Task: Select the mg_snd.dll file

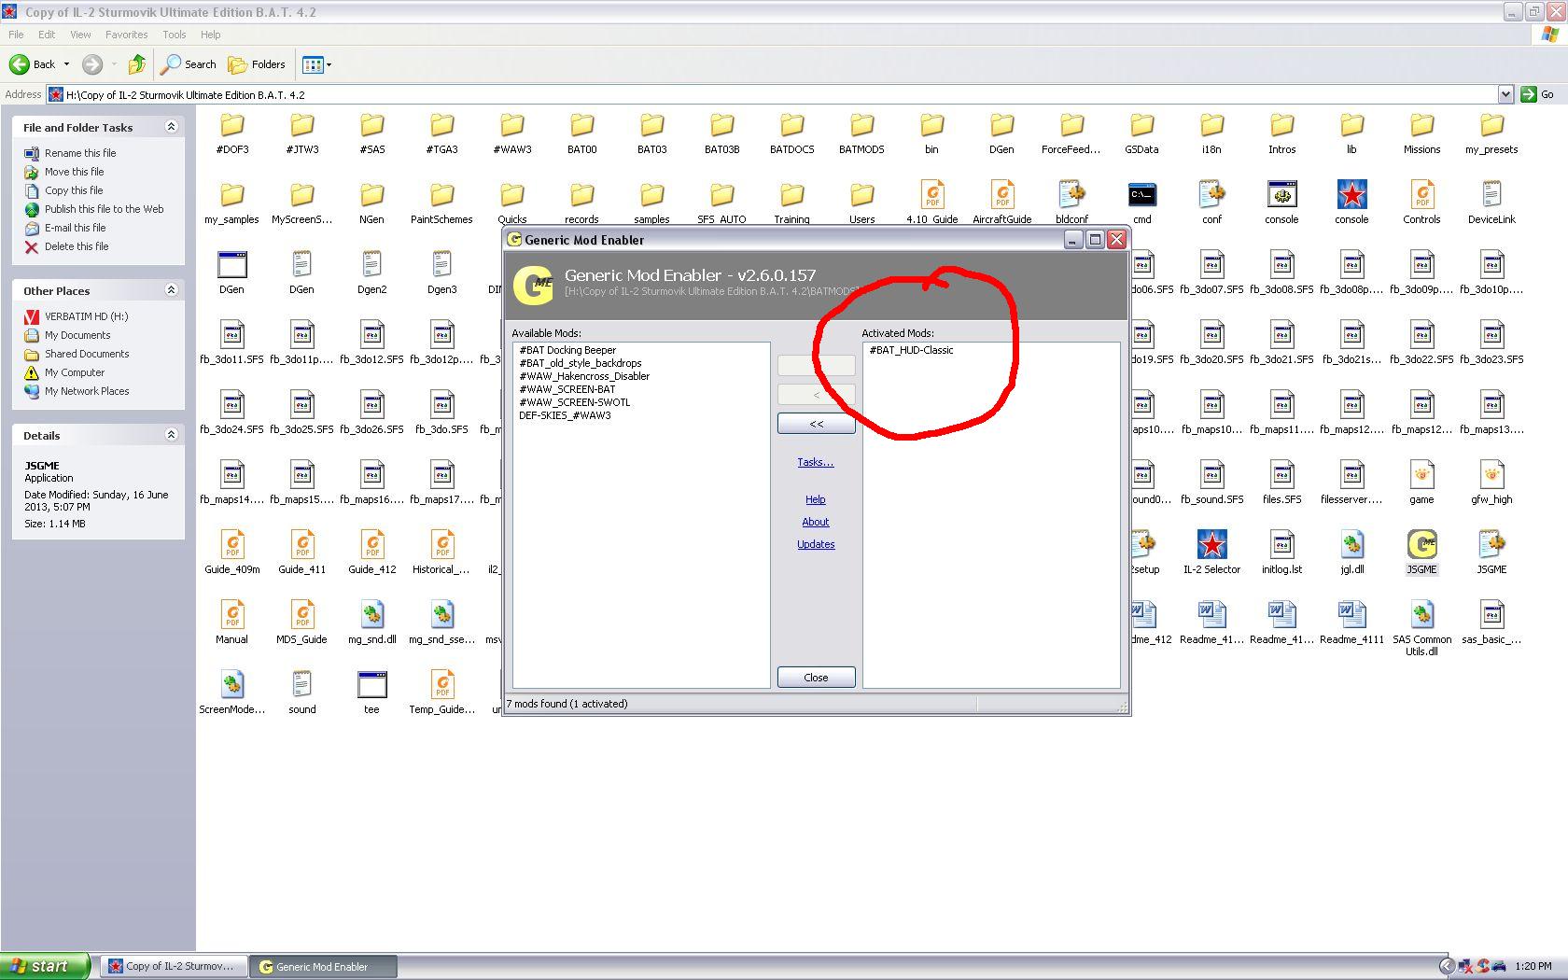Action: tap(372, 623)
